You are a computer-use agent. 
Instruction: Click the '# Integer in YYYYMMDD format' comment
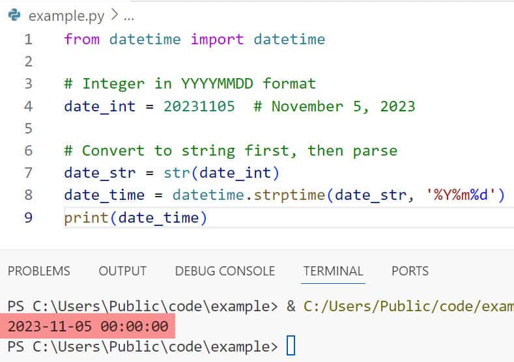click(x=190, y=83)
